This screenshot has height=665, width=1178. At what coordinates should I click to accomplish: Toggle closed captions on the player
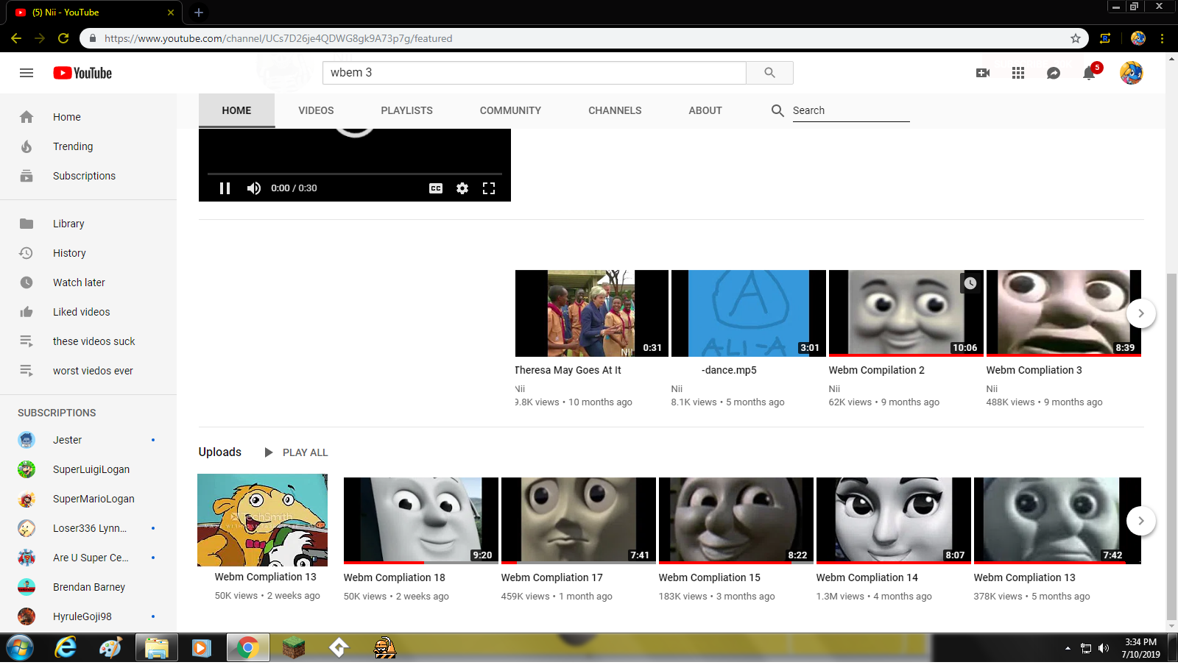pyautogui.click(x=436, y=188)
